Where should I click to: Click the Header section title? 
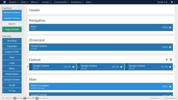[x=34, y=10]
